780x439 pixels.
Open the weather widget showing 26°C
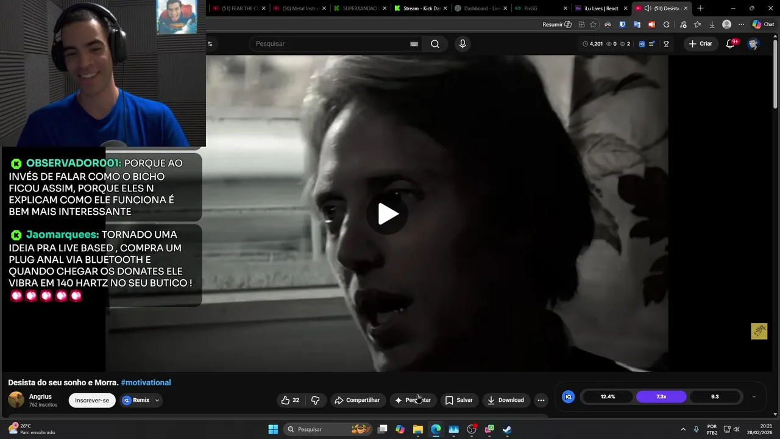[32, 429]
